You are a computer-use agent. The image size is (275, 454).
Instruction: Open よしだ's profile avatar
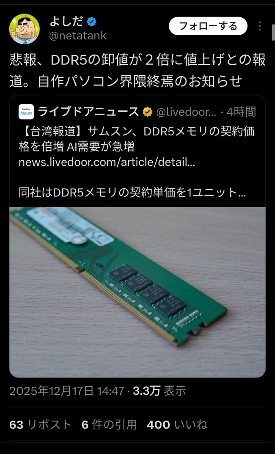pos(24,29)
